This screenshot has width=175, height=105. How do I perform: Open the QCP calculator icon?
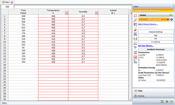pos(135,25)
